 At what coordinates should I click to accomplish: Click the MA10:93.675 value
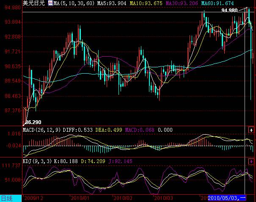(x=146, y=3)
